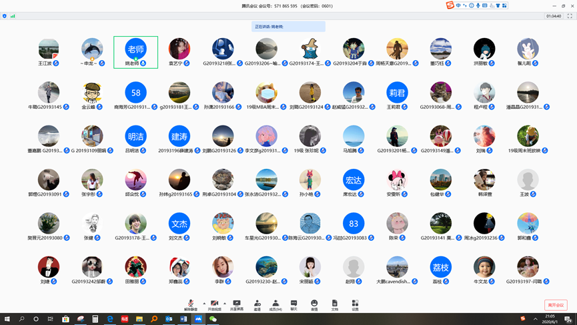577x325 pixels.
Task: Click the leave meeting button
Action: (x=555, y=305)
